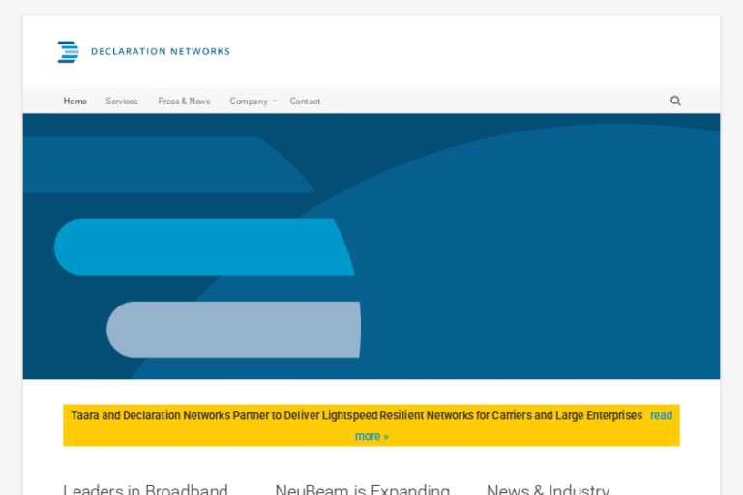The width and height of the screenshot is (743, 495).
Task: Expand the arrow next to Company
Action: click(275, 101)
